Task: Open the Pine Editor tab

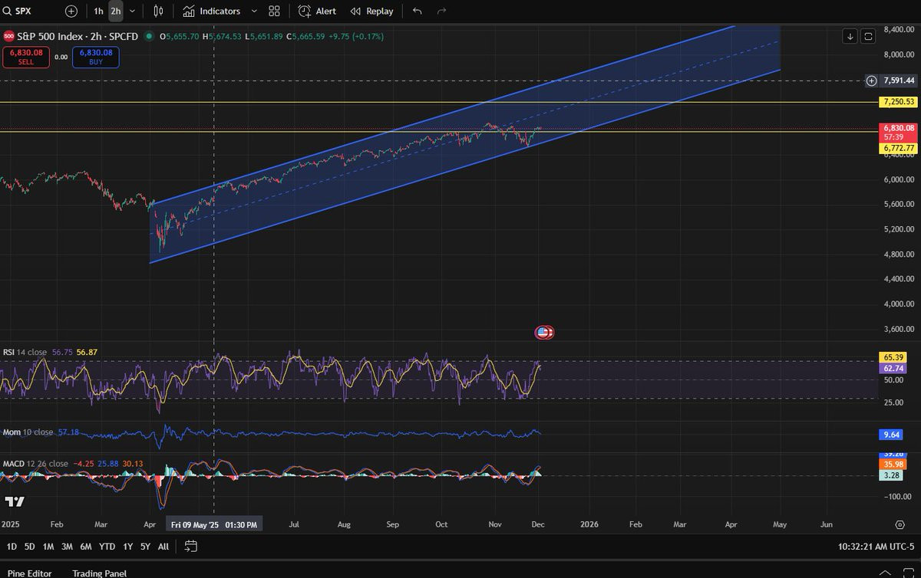Action: coord(30,573)
